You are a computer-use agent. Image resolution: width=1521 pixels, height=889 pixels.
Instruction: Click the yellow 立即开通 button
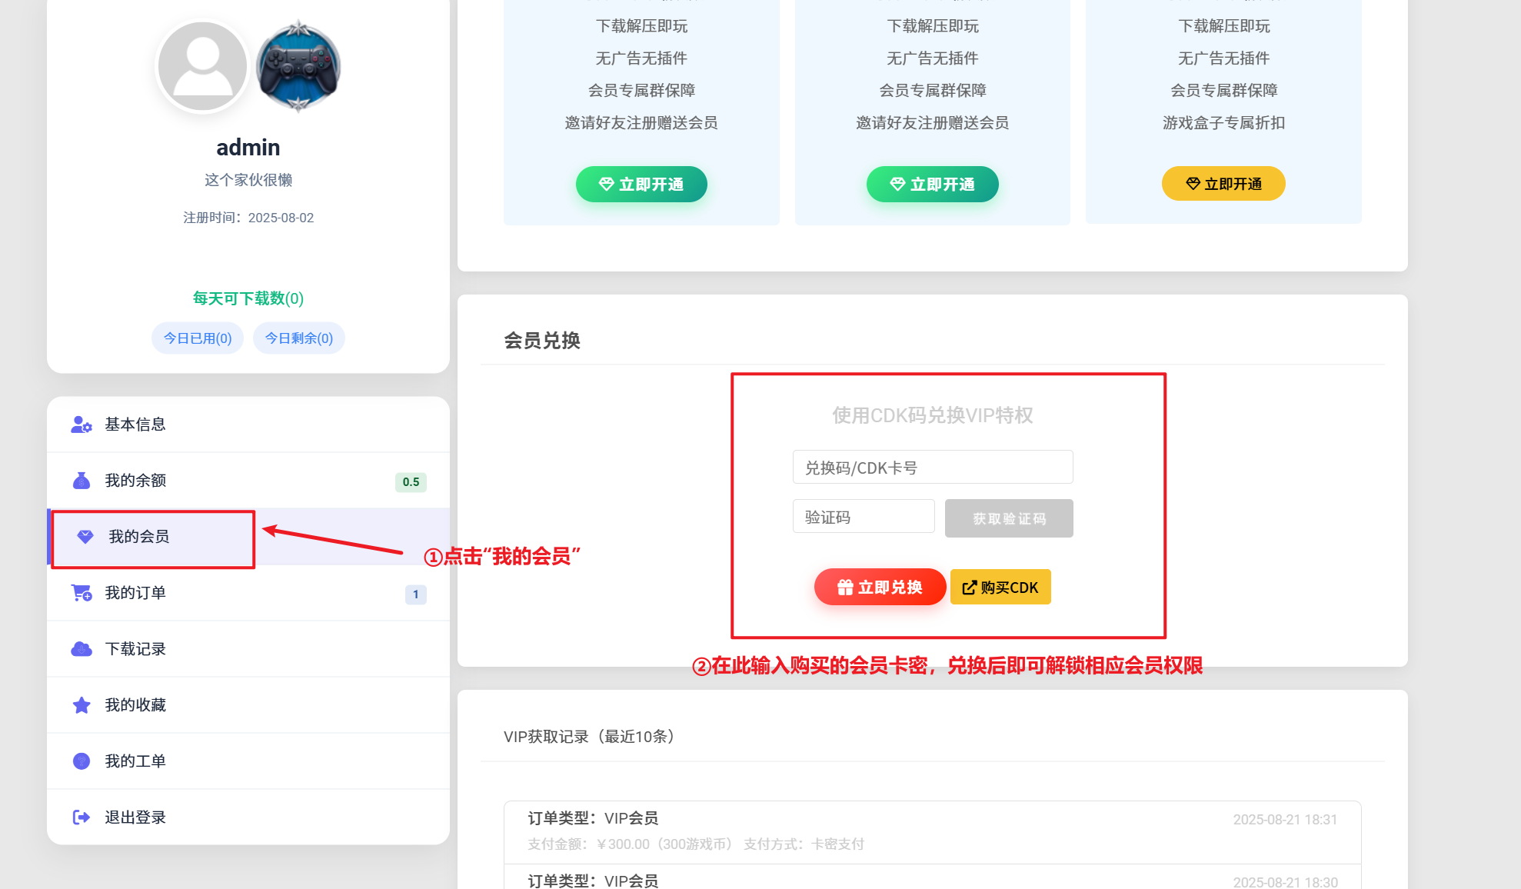pyautogui.click(x=1223, y=184)
